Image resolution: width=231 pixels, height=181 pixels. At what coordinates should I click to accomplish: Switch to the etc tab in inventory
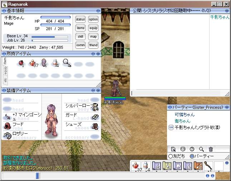pyautogui.click(x=5, y=80)
